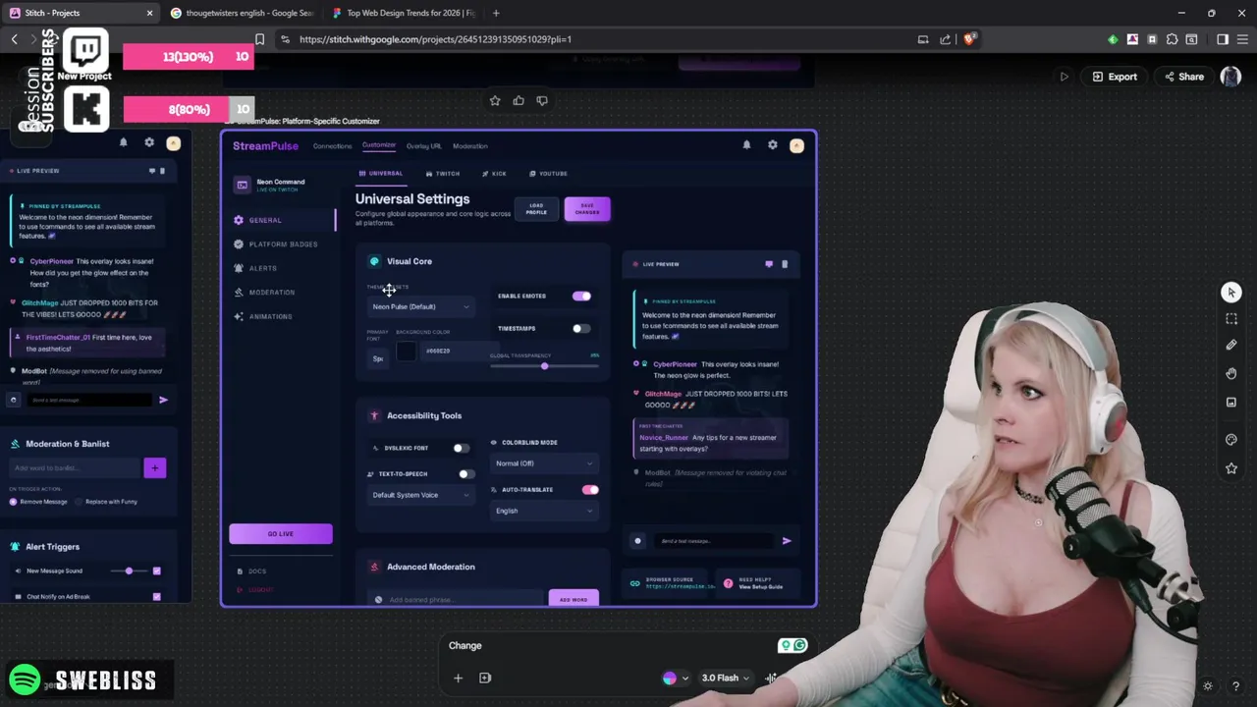The width and height of the screenshot is (1257, 707).
Task: Toggle Timestamps switch
Action: (582, 329)
